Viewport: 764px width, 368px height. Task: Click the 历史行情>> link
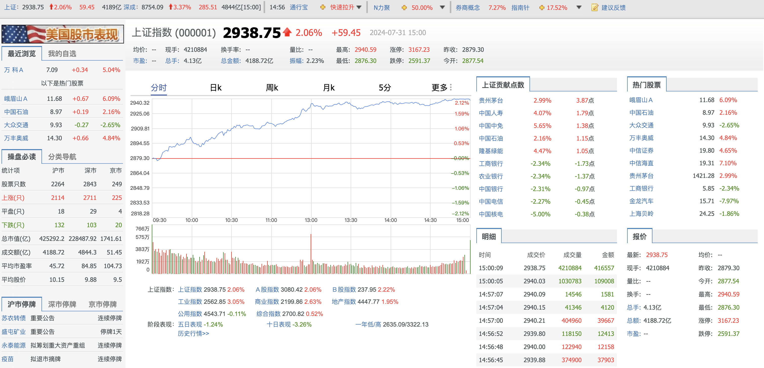pos(193,333)
